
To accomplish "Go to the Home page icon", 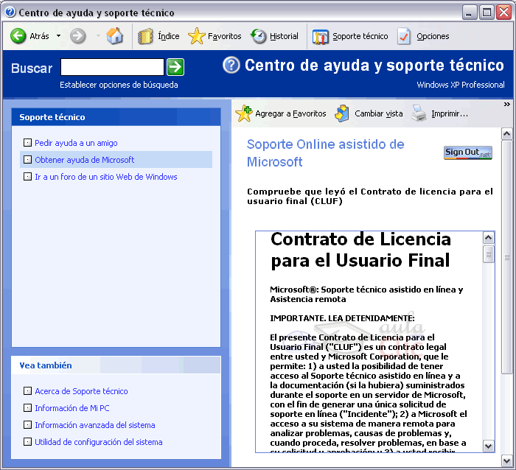I will (x=115, y=36).
